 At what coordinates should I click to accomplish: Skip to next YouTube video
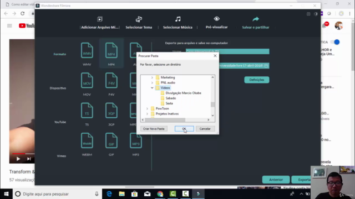pos(29,159)
